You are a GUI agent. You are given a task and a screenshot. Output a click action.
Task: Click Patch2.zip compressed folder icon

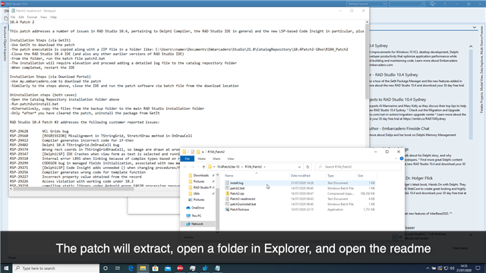pos(227,193)
